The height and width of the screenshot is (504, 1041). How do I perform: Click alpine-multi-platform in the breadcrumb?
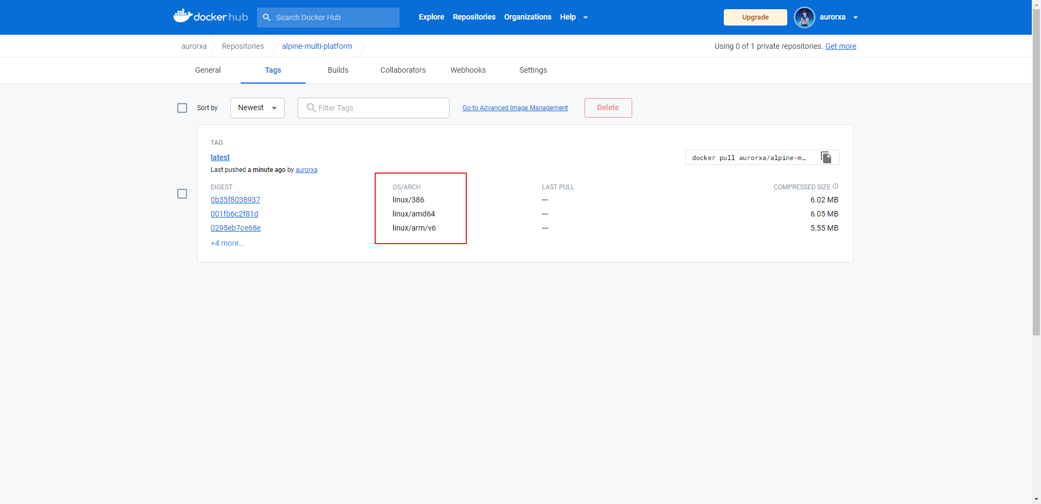pyautogui.click(x=317, y=46)
